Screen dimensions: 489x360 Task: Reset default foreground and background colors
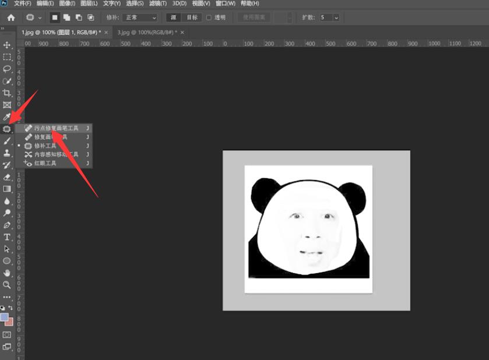[2, 308]
